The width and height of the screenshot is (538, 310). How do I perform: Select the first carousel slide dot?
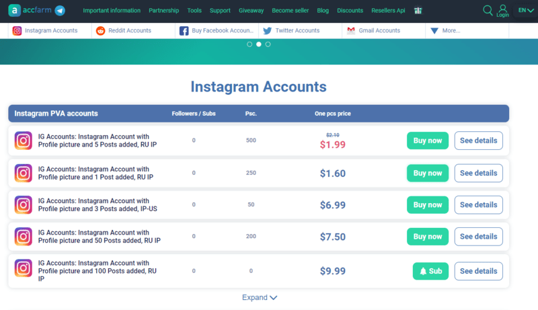249,44
